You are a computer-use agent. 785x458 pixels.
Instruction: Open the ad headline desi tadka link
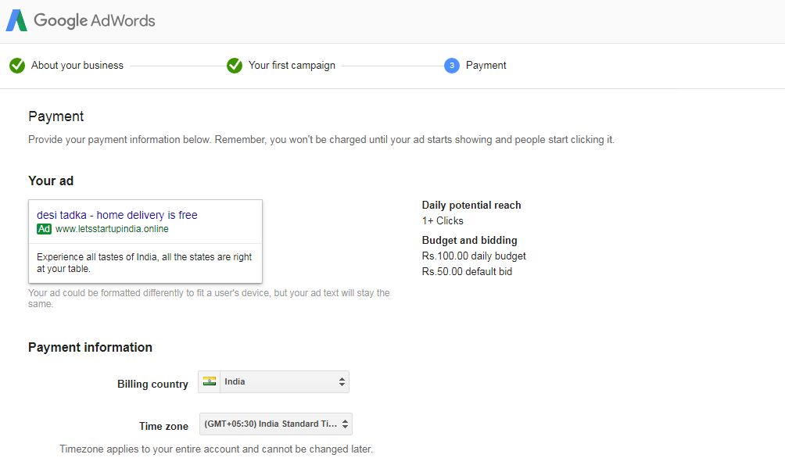click(117, 215)
